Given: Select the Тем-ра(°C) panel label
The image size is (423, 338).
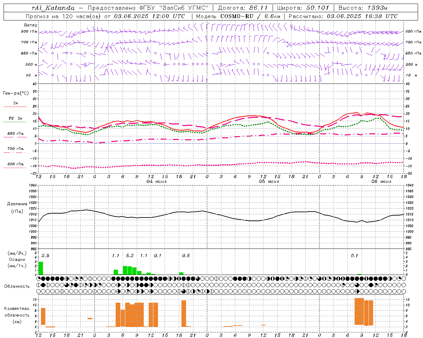Looking at the screenshot, I should [16, 93].
